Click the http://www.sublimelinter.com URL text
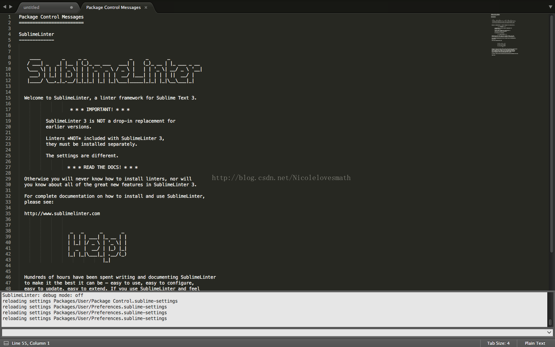This screenshot has width=555, height=347. pos(62,214)
